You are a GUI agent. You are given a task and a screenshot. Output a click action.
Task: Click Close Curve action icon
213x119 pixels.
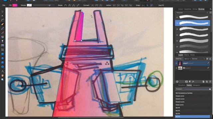point(118,5)
